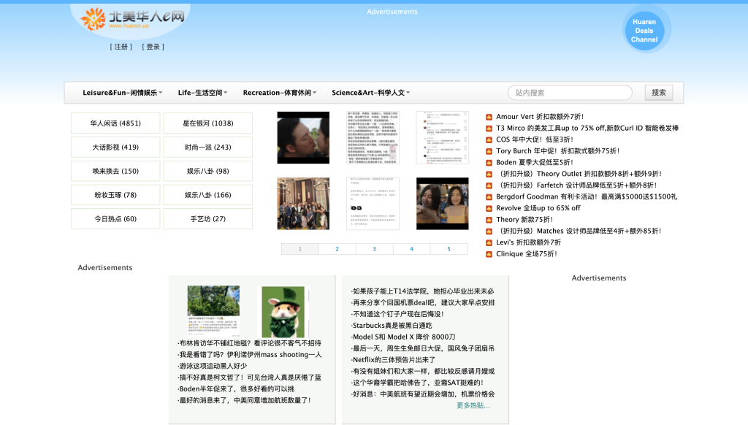This screenshot has width=748, height=425.
Task: Click the 注册 register link
Action: (121, 47)
